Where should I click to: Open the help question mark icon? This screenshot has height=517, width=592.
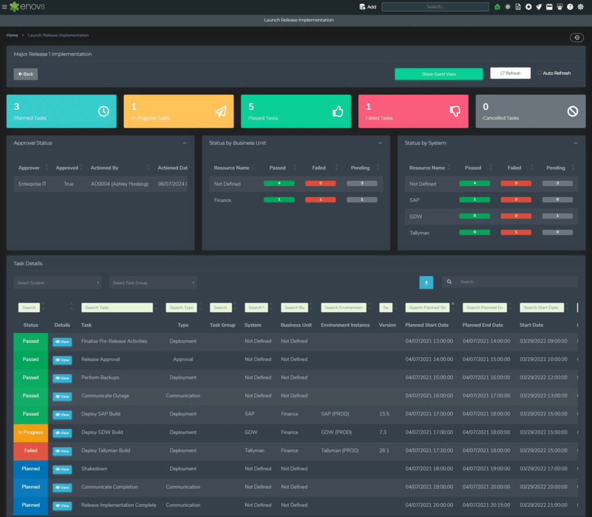pos(570,7)
